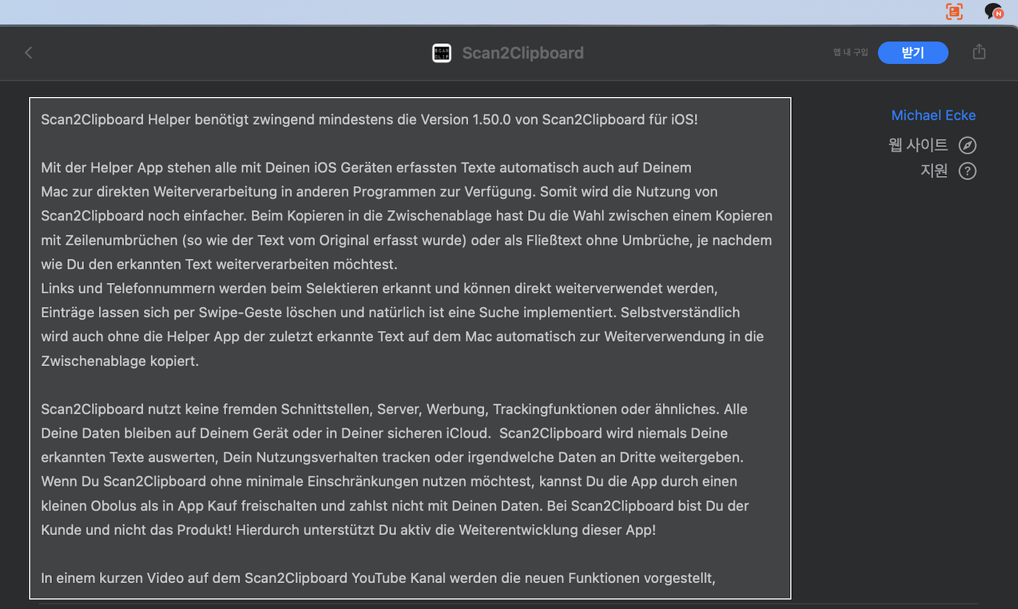This screenshot has height=609, width=1018.
Task: Open the 지원 question mark icon
Action: click(967, 171)
